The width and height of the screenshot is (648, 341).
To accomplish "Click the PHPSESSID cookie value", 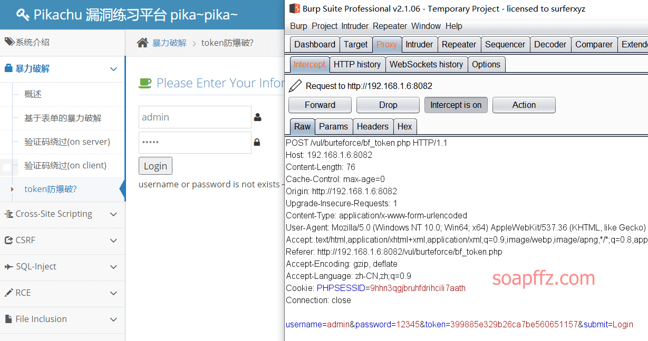I will click(418, 288).
